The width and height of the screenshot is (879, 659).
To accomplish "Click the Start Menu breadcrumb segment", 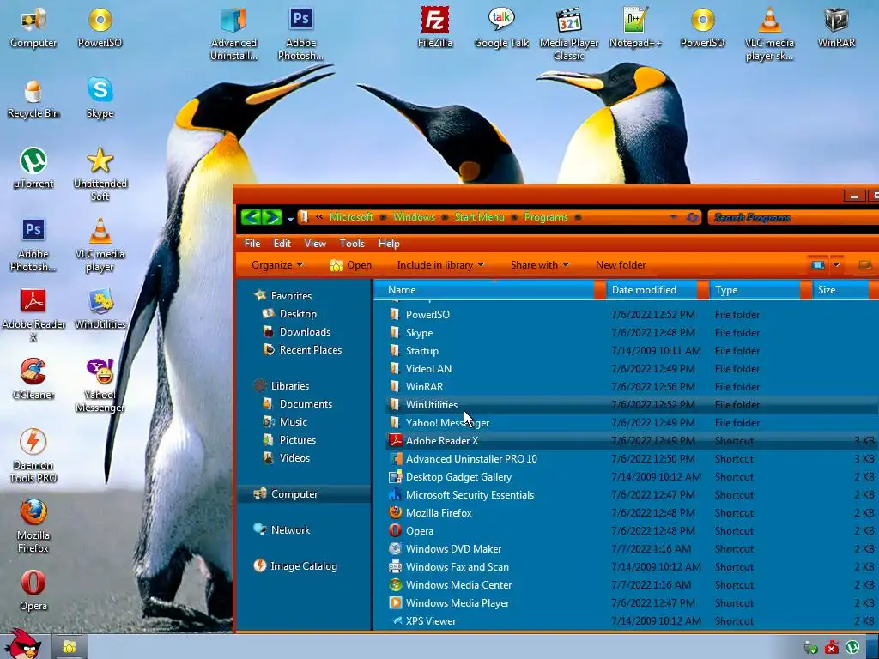I will 479,217.
